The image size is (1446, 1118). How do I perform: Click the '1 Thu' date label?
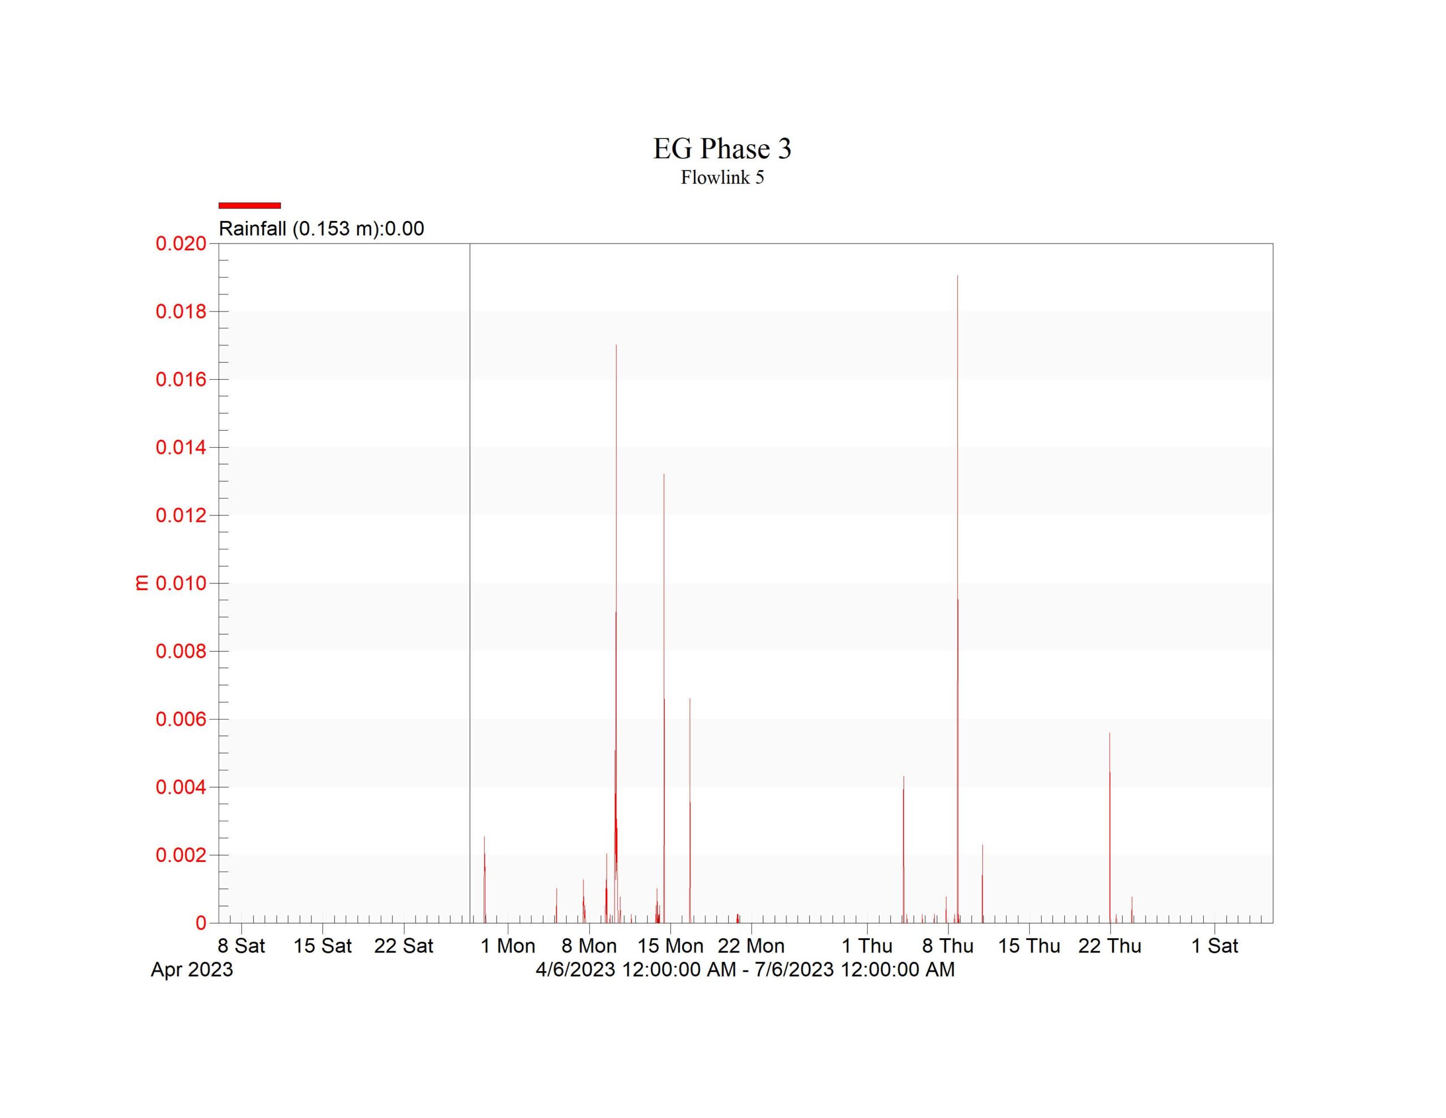pyautogui.click(x=868, y=946)
